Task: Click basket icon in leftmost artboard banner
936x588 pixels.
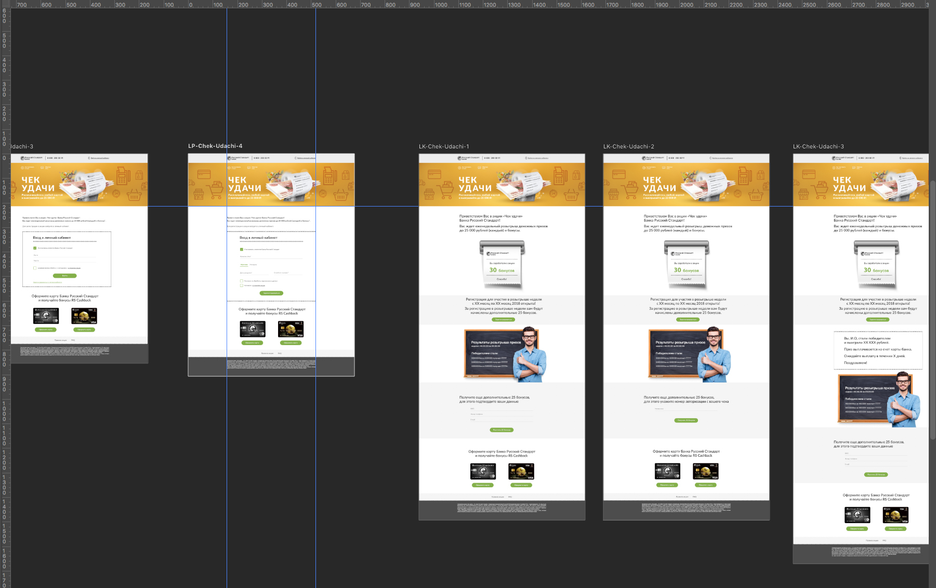Action: (x=134, y=195)
